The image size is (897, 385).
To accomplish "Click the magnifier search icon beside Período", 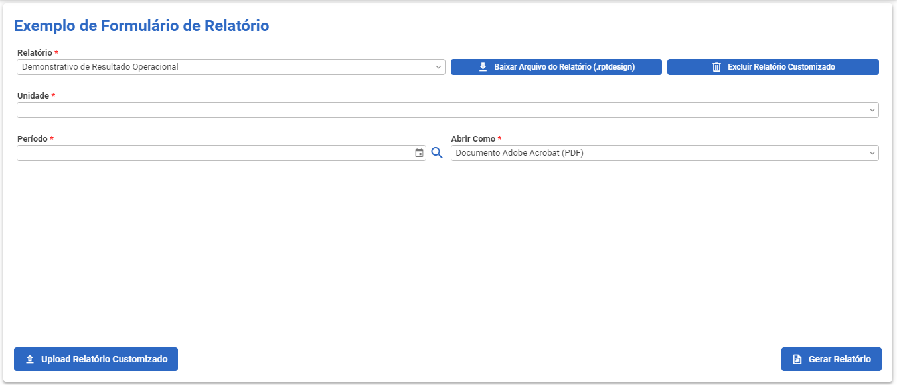I will [437, 153].
